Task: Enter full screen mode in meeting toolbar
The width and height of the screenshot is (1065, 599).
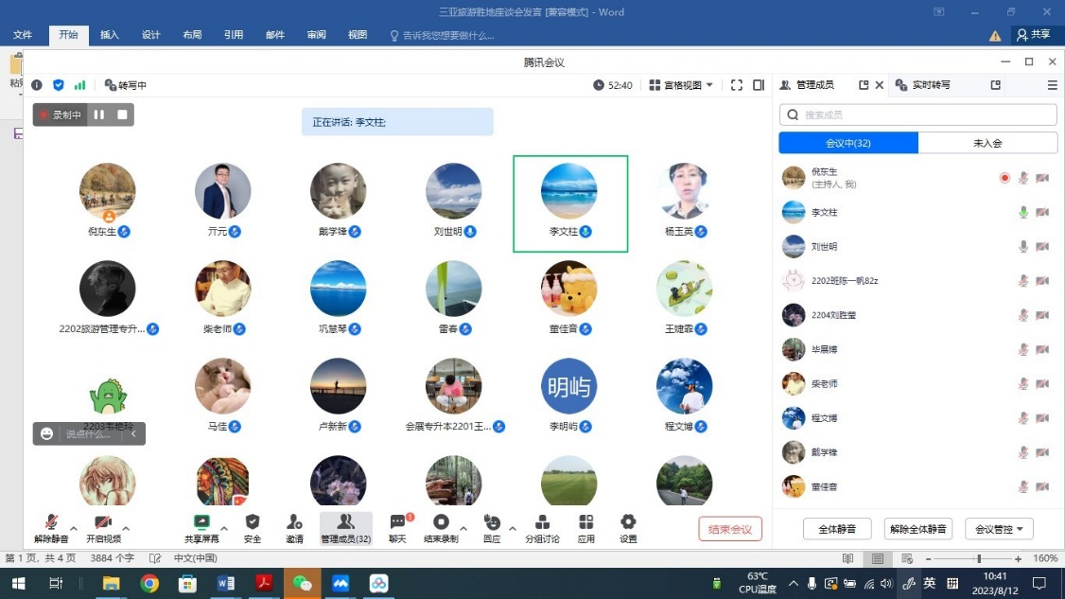Action: (737, 85)
